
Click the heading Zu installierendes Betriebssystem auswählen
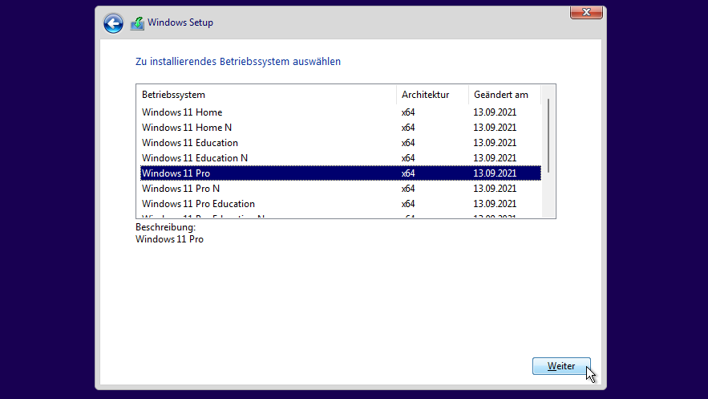[x=238, y=61]
